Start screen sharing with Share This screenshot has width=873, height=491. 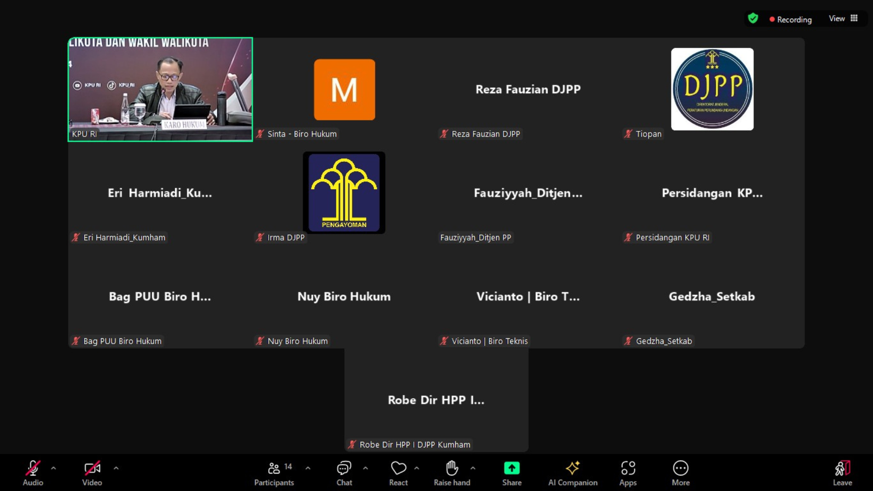(512, 473)
